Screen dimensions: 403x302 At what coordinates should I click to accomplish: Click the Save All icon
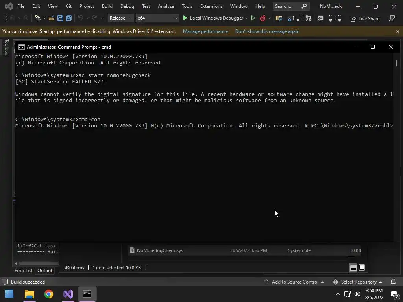coord(68,18)
